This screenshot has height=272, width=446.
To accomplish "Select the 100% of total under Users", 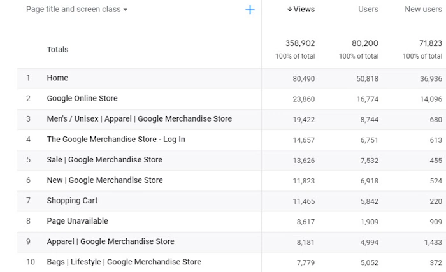I will [358, 56].
